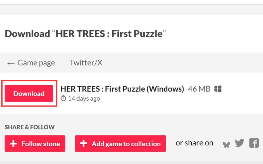
Task: Click the 'or share on' text
Action: click(194, 143)
